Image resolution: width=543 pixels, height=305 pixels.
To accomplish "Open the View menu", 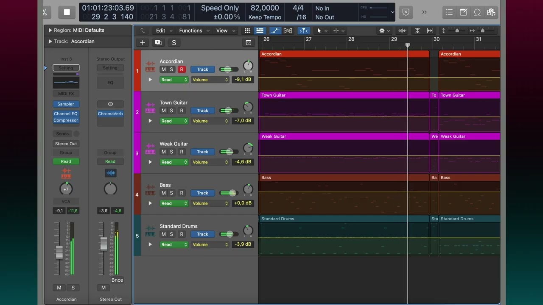I will pyautogui.click(x=225, y=30).
